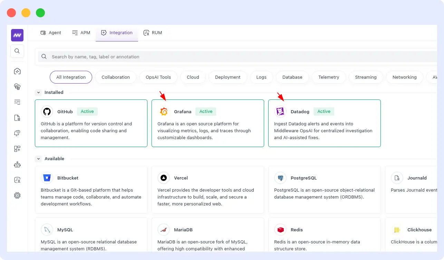
Task: Filter by Deployment category
Action: tap(228, 77)
